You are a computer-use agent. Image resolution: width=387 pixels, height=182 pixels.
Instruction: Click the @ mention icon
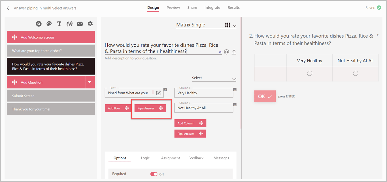[226, 52]
